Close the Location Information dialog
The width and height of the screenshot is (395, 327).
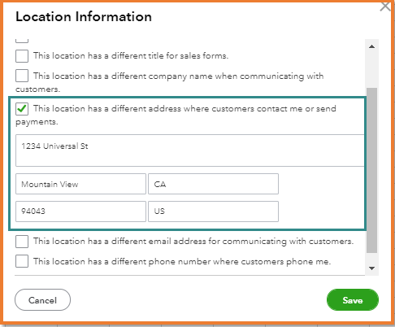(x=385, y=7)
